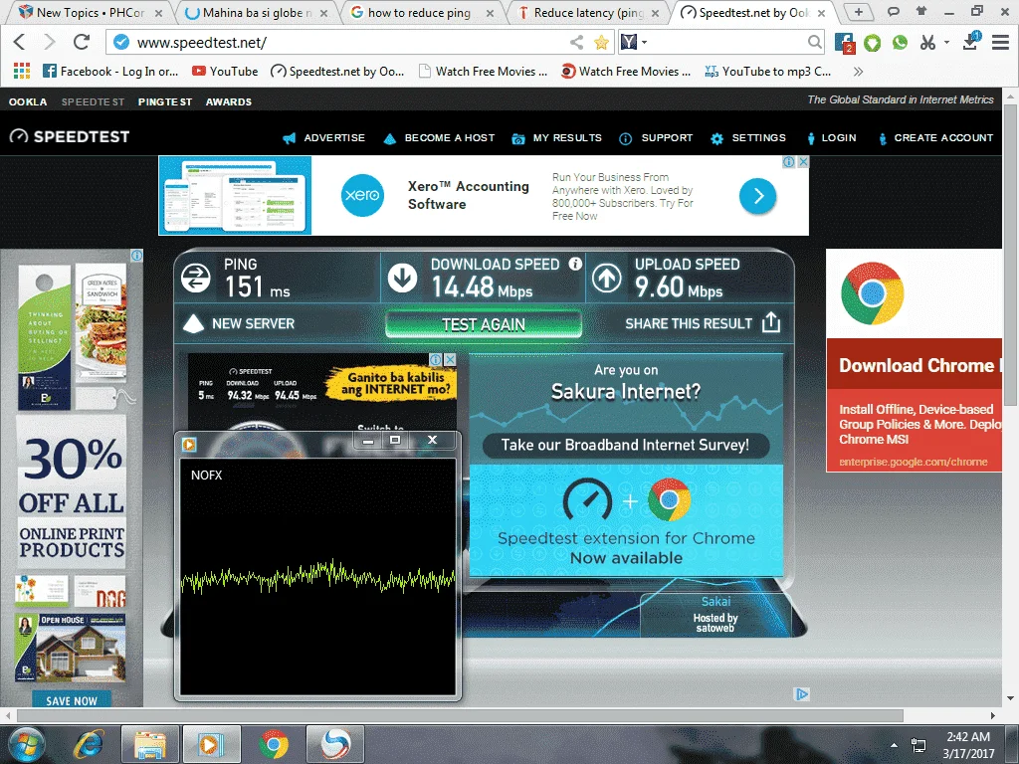Switch to Mahina ba si globe tab
The width and height of the screenshot is (1019, 764).
click(256, 12)
